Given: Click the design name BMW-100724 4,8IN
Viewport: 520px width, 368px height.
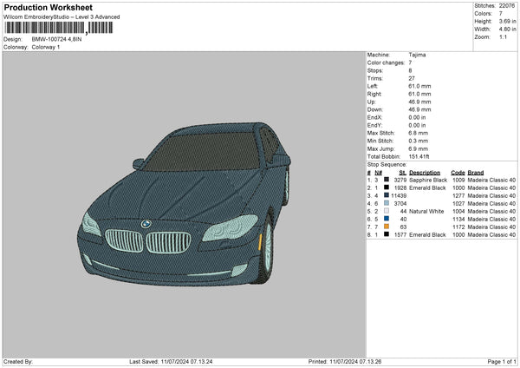Looking at the screenshot, I should click(x=59, y=39).
